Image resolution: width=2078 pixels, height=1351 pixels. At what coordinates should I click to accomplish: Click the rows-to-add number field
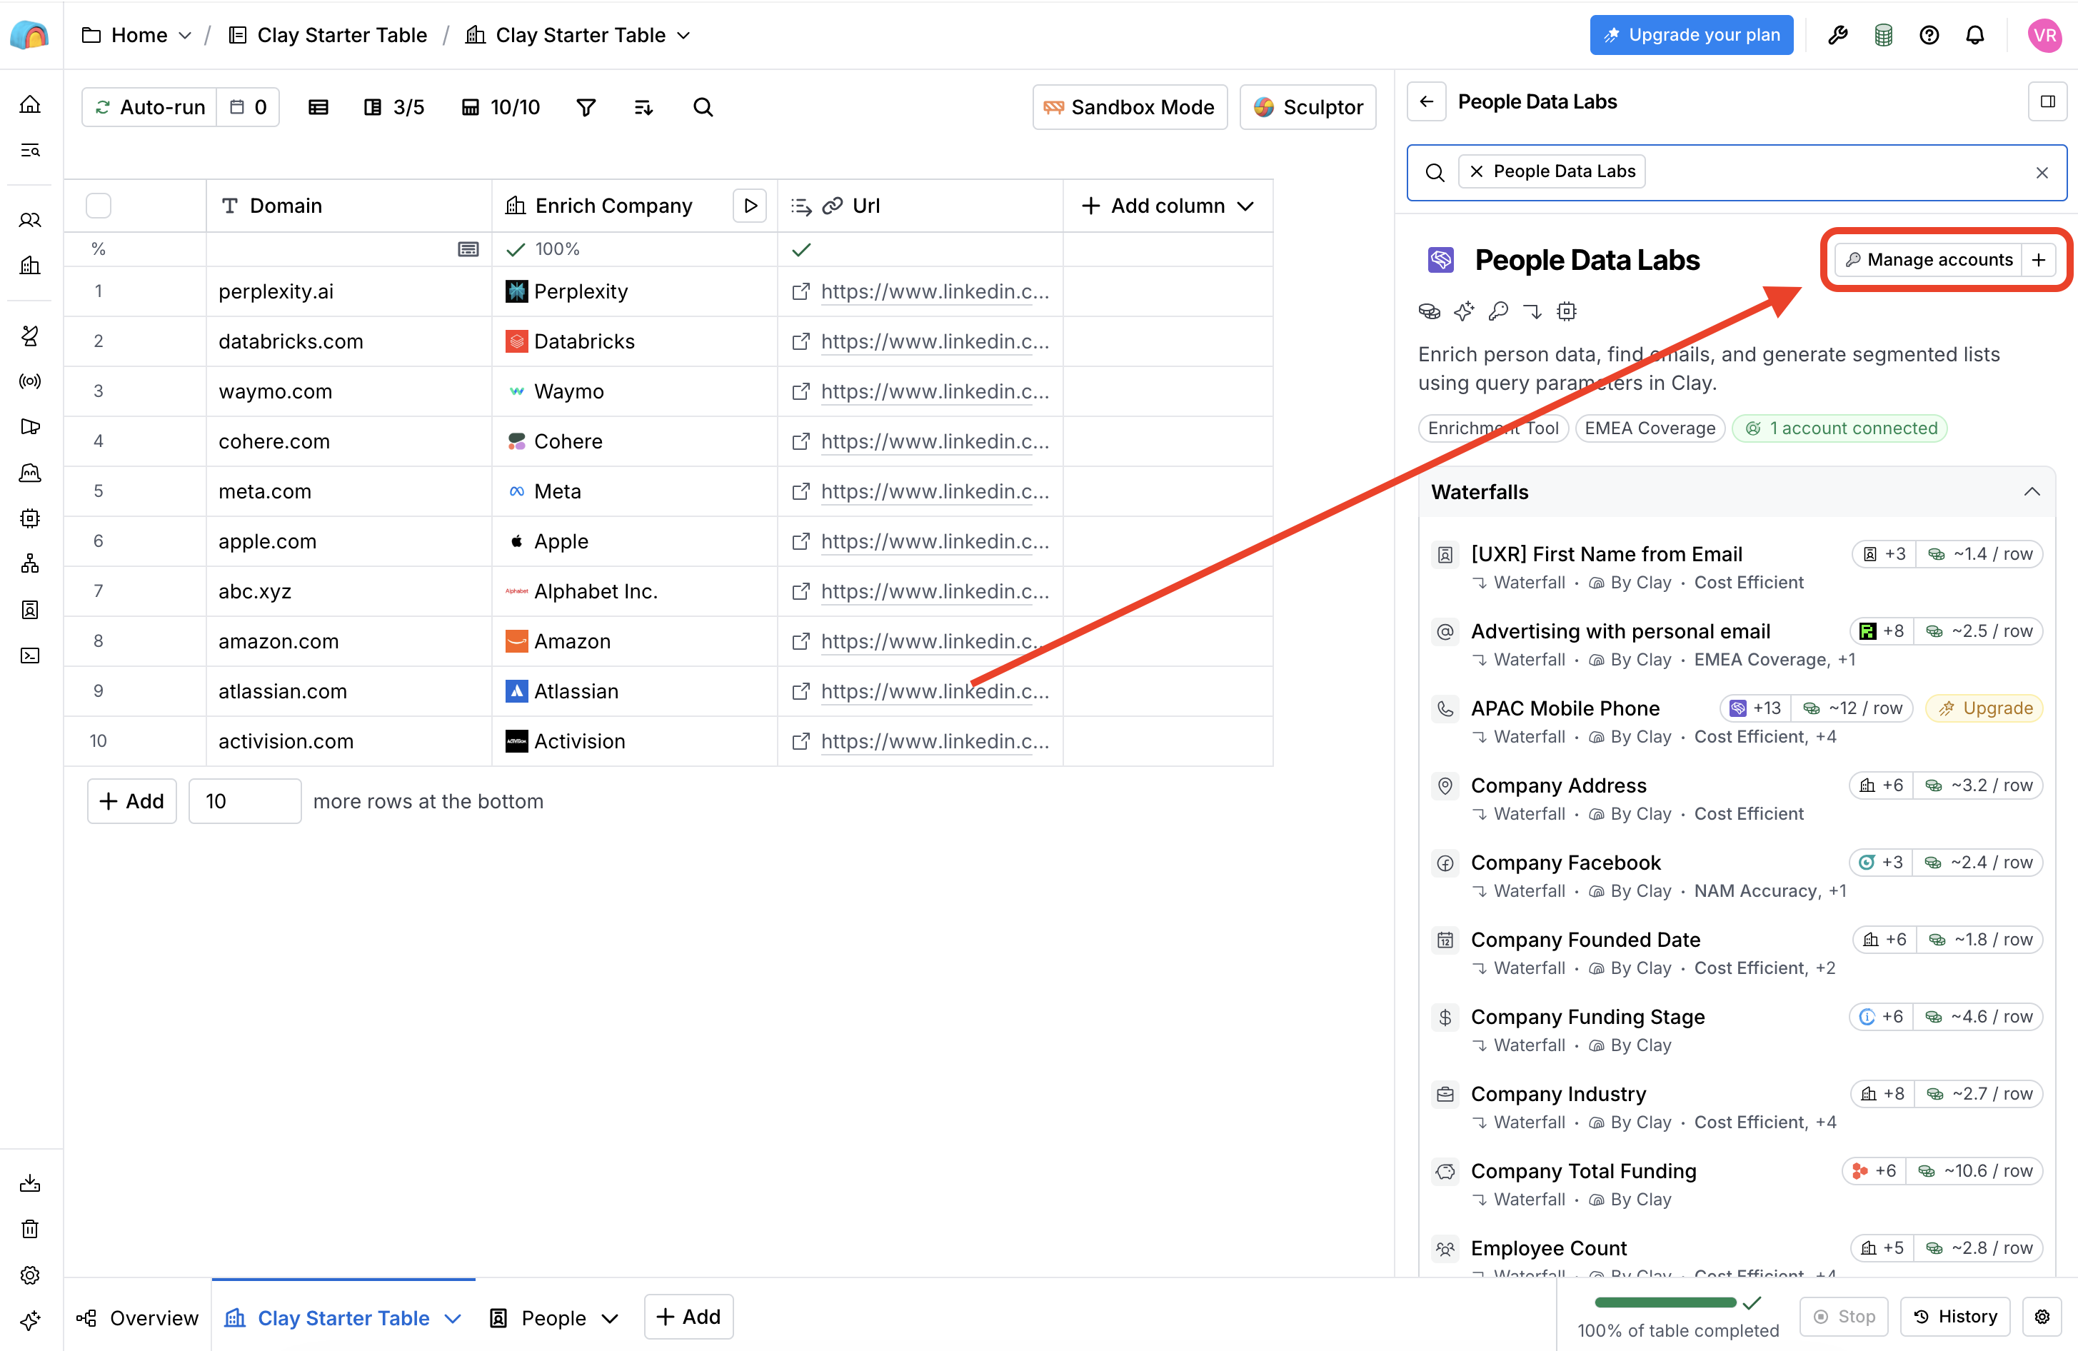[244, 802]
